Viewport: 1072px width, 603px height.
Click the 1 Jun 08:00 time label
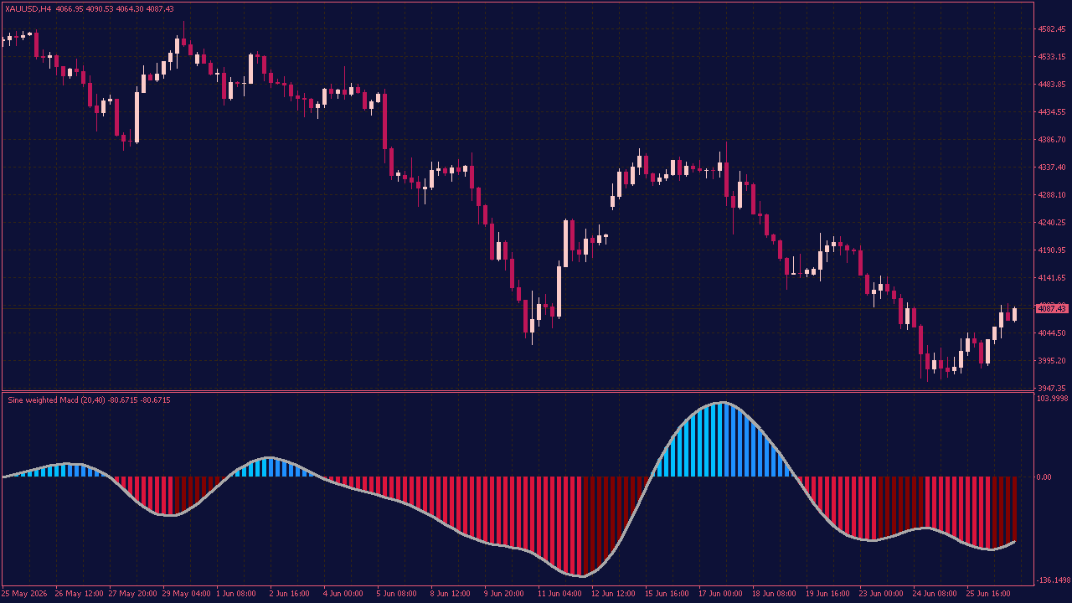pyautogui.click(x=237, y=594)
